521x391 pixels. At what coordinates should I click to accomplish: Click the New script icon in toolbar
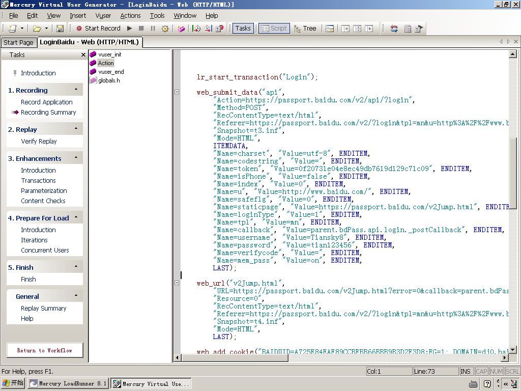(13, 29)
